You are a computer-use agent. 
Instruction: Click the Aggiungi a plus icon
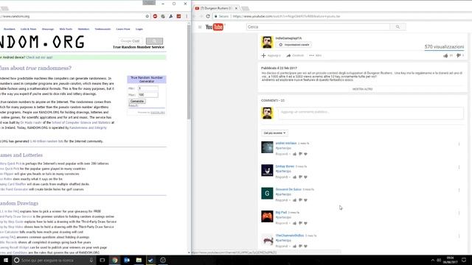pyautogui.click(x=264, y=56)
